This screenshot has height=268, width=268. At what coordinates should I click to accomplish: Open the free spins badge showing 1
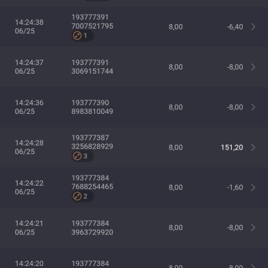point(82,36)
